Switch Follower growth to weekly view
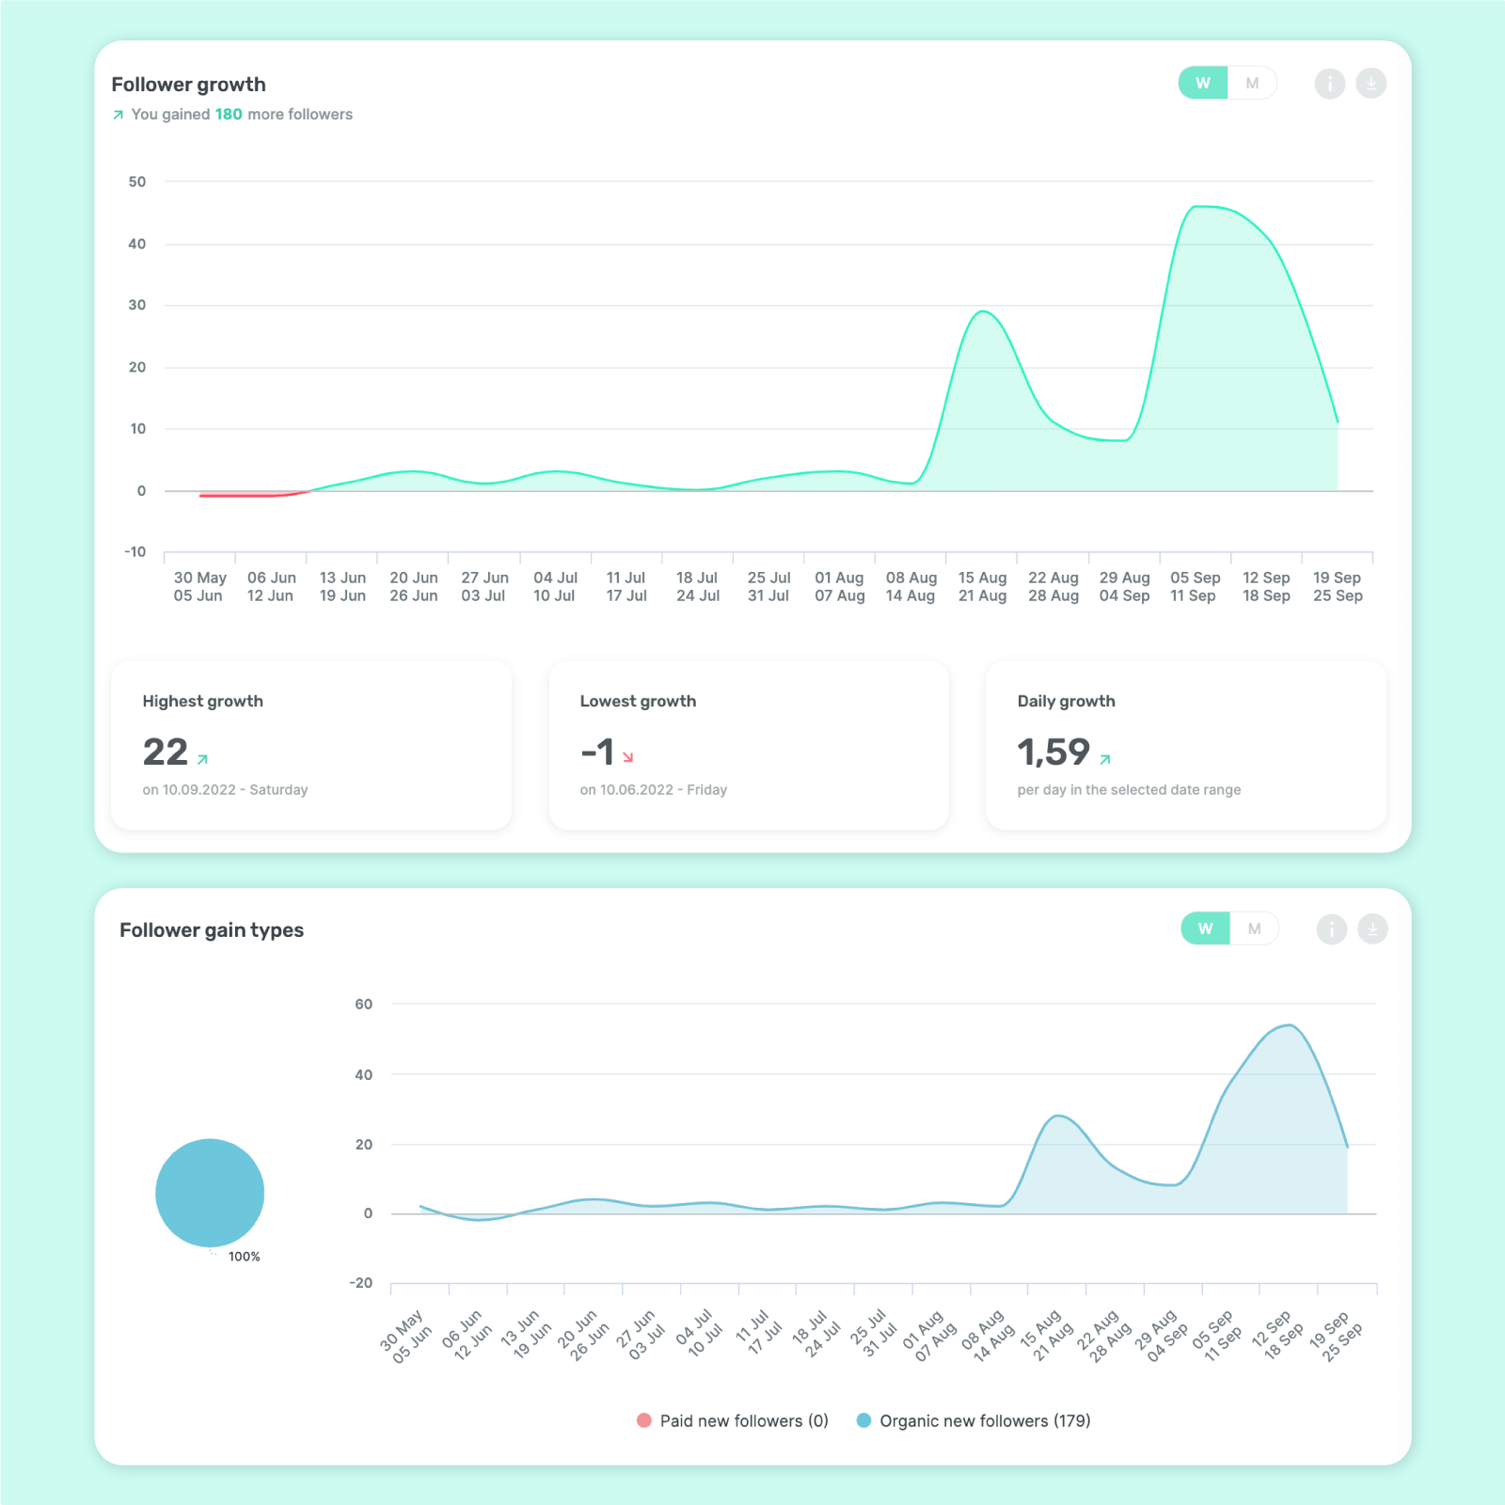This screenshot has height=1505, width=1505. 1203,84
